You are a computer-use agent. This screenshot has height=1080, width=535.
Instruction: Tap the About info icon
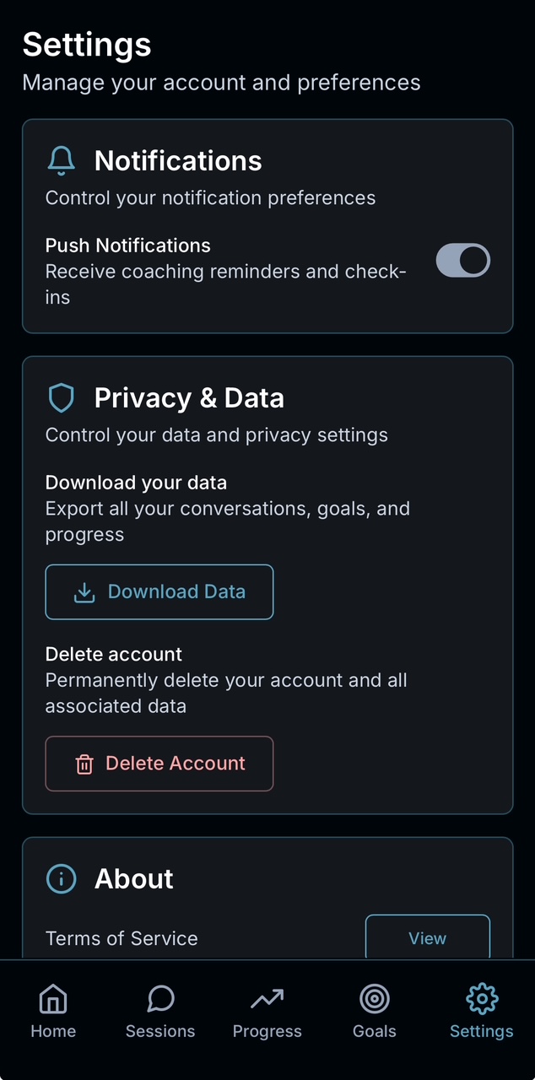coord(61,878)
